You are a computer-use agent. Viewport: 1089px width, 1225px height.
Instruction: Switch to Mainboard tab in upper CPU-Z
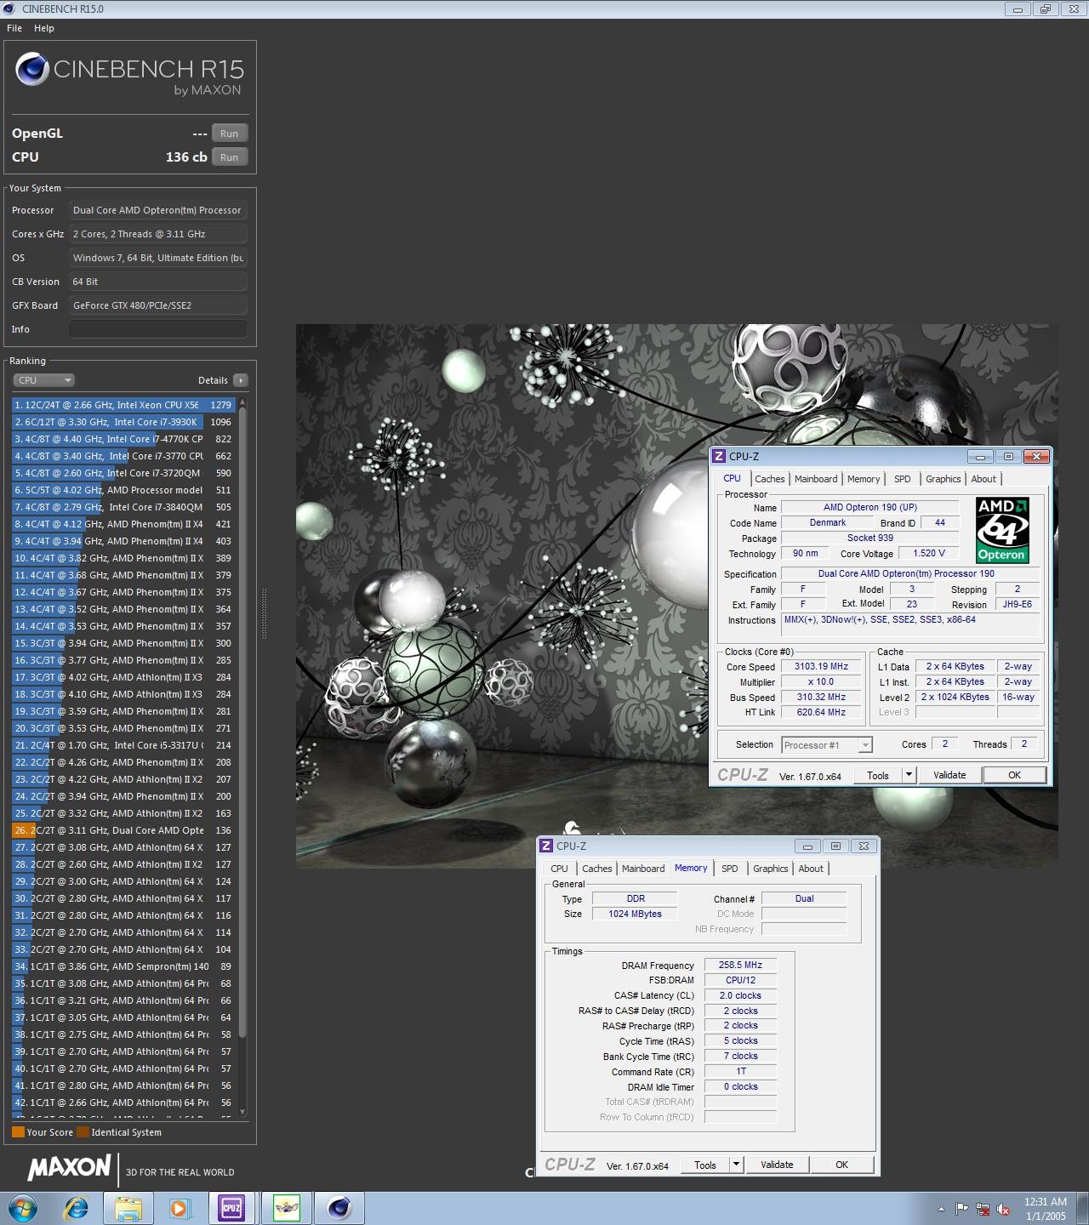[816, 479]
